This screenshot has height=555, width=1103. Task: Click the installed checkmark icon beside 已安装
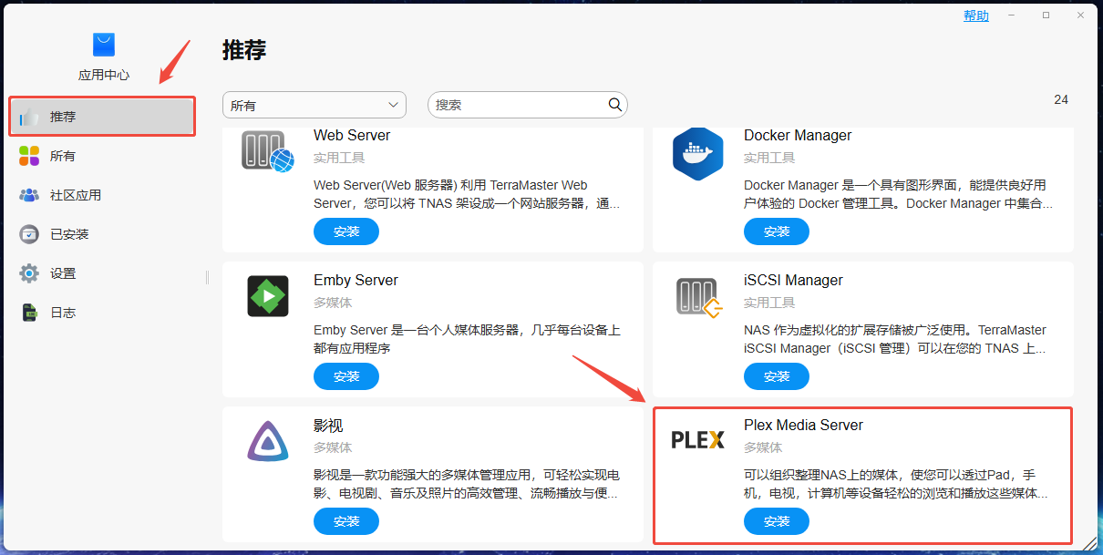click(30, 234)
